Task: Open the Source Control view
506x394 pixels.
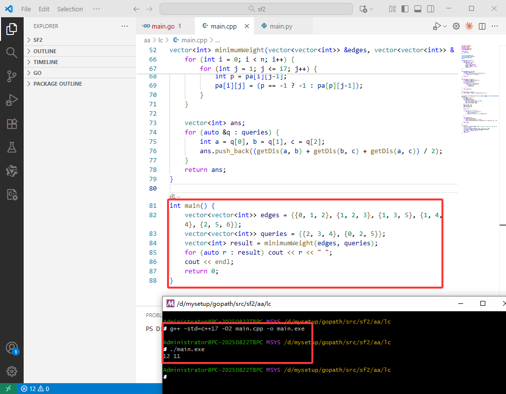Action: tap(12, 76)
